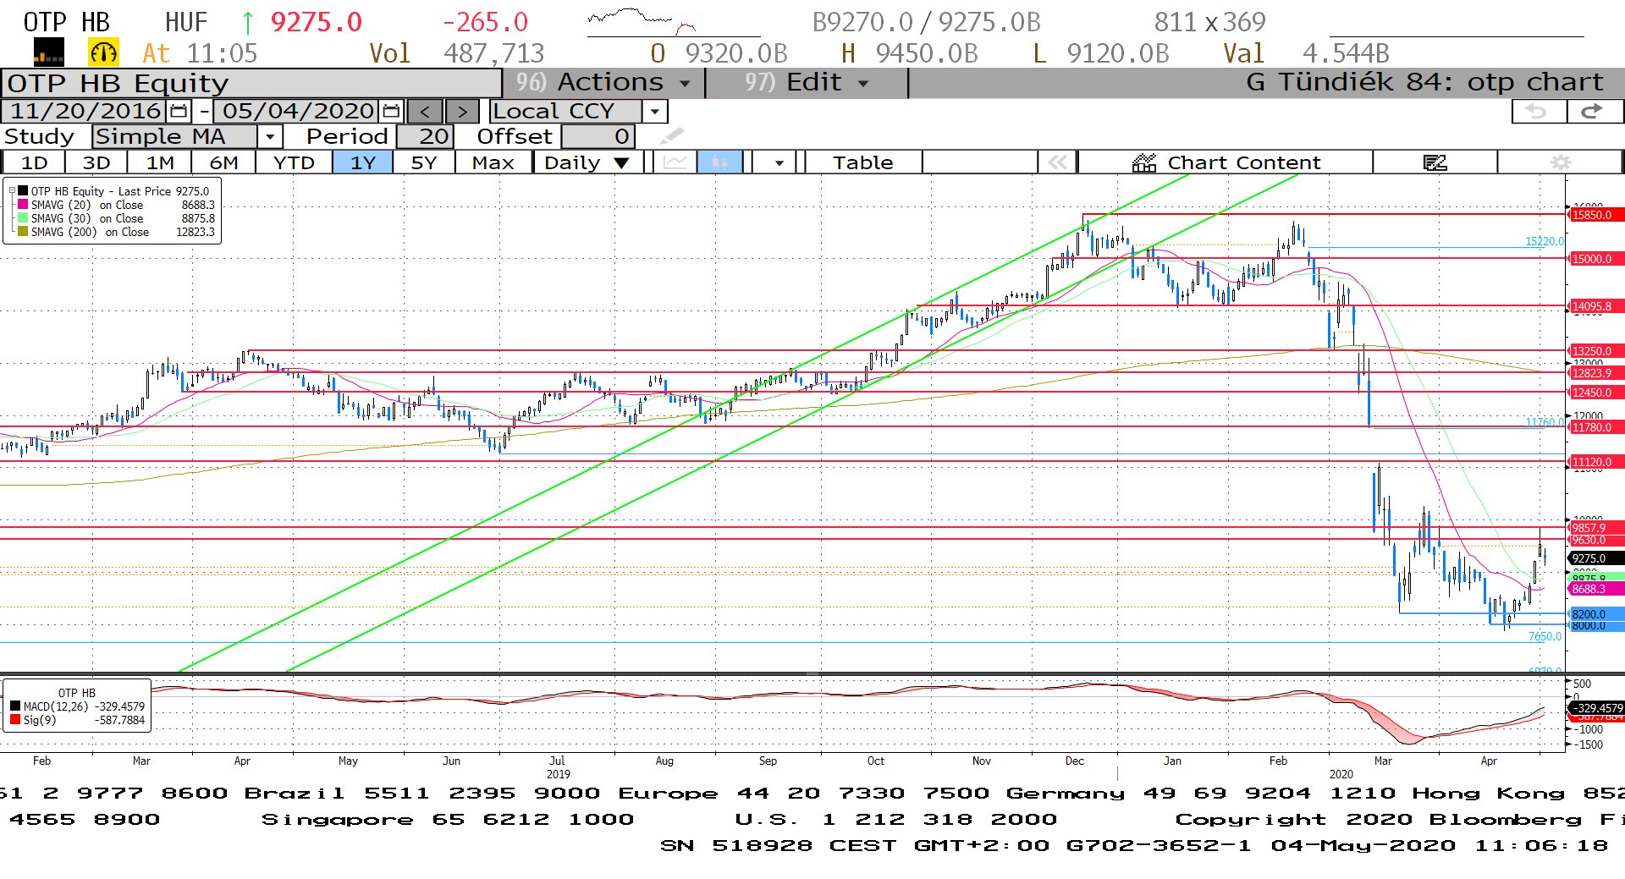
Task: Select the 6M range tab
Action: tap(223, 162)
